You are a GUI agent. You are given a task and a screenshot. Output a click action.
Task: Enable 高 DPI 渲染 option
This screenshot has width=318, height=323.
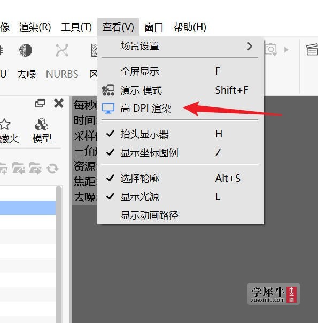pos(181,109)
